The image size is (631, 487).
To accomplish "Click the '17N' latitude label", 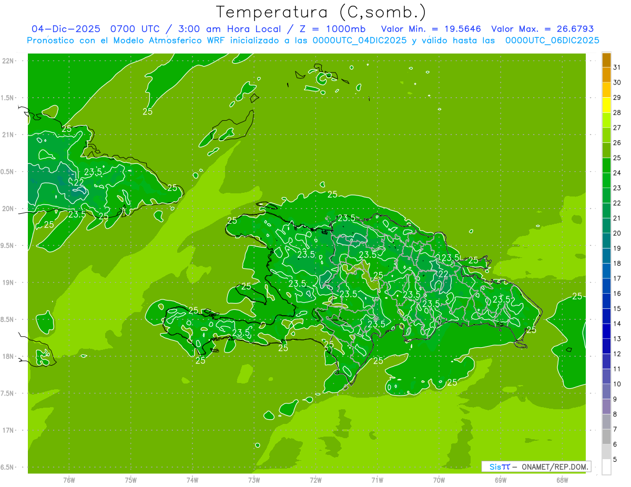I will [x=9, y=430].
